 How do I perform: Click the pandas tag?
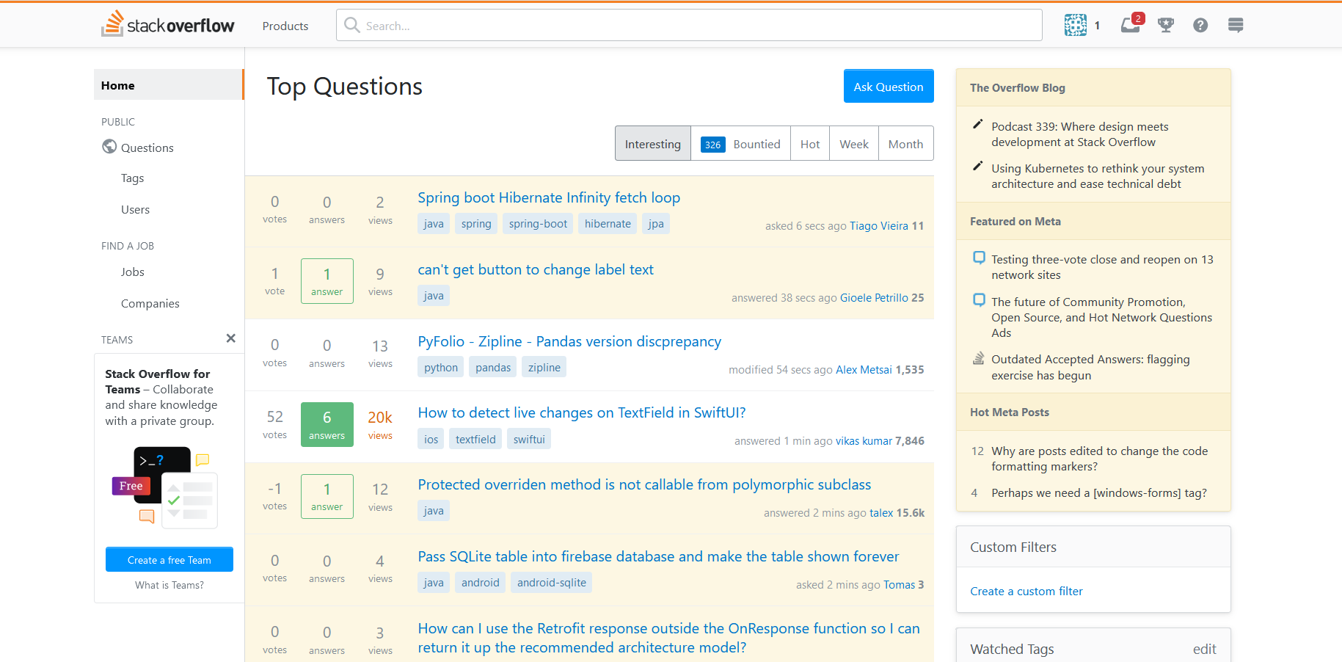point(493,368)
